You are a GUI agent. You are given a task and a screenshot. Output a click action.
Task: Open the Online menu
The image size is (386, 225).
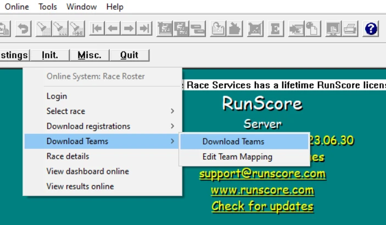16,7
